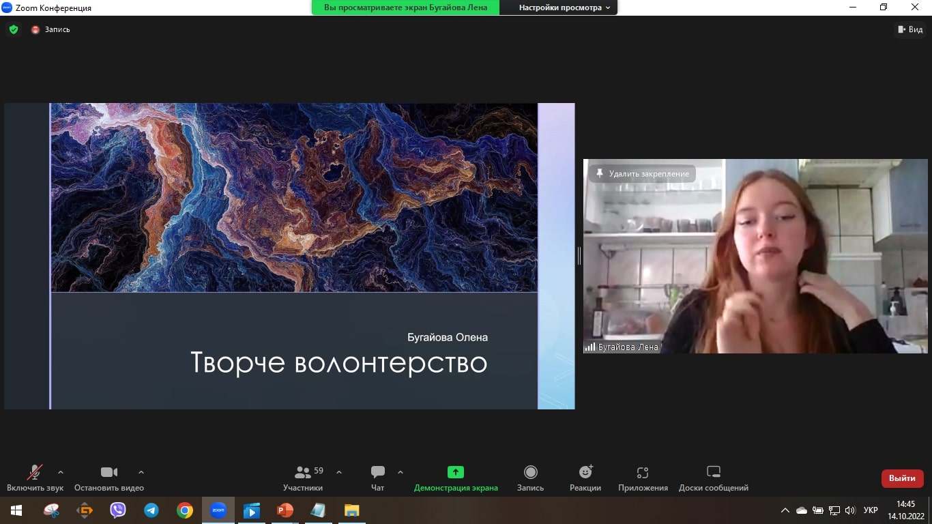Open the Reactions menu
This screenshot has height=524, width=932.
(585, 478)
